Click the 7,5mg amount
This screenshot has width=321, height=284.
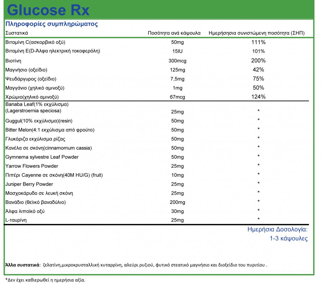177,79
